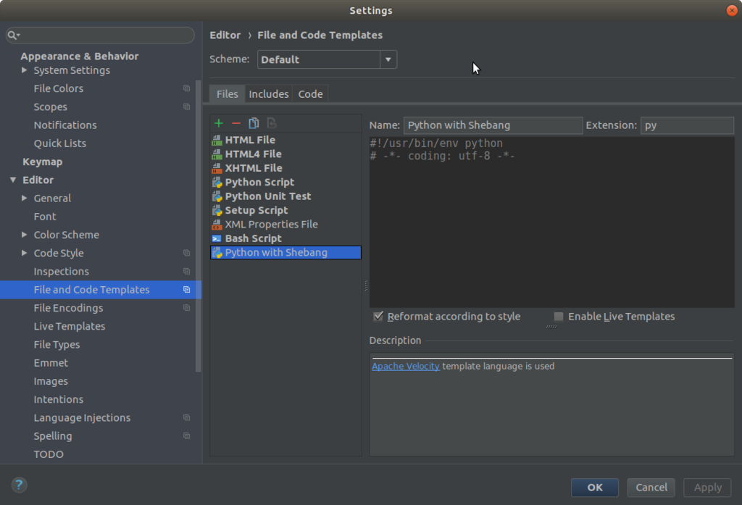Image resolution: width=742 pixels, height=505 pixels.
Task: Click project-level icon beside Inspections
Action: (x=186, y=272)
